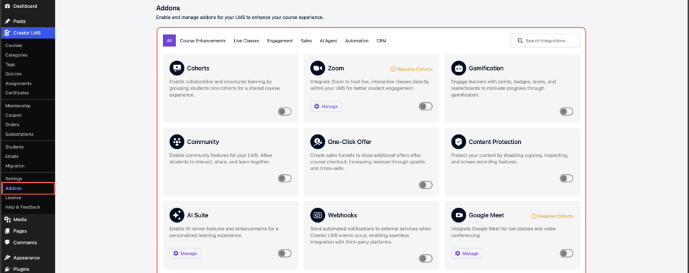Click the Cohorts addon icon
The image size is (689, 273).
176,68
